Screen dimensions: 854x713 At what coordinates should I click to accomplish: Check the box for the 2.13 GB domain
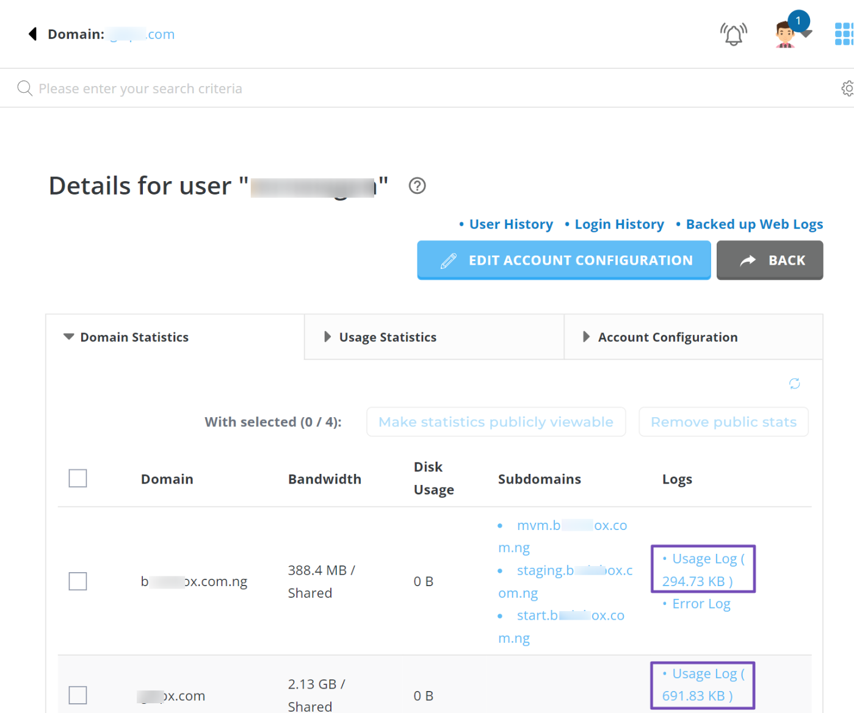(78, 695)
